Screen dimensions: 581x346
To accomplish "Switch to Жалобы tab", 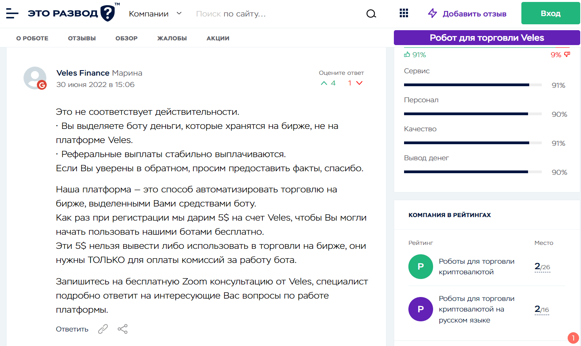I will click(172, 38).
